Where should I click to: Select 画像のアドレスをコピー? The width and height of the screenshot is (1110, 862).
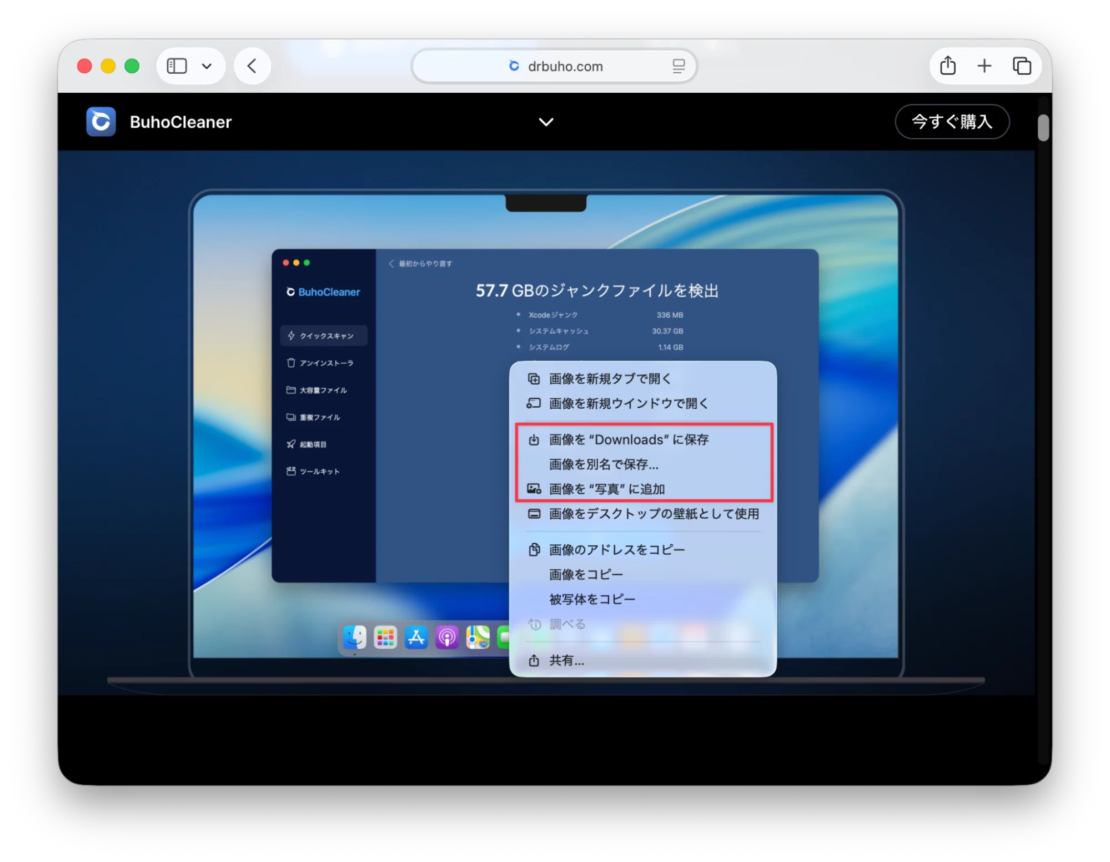[642, 549]
